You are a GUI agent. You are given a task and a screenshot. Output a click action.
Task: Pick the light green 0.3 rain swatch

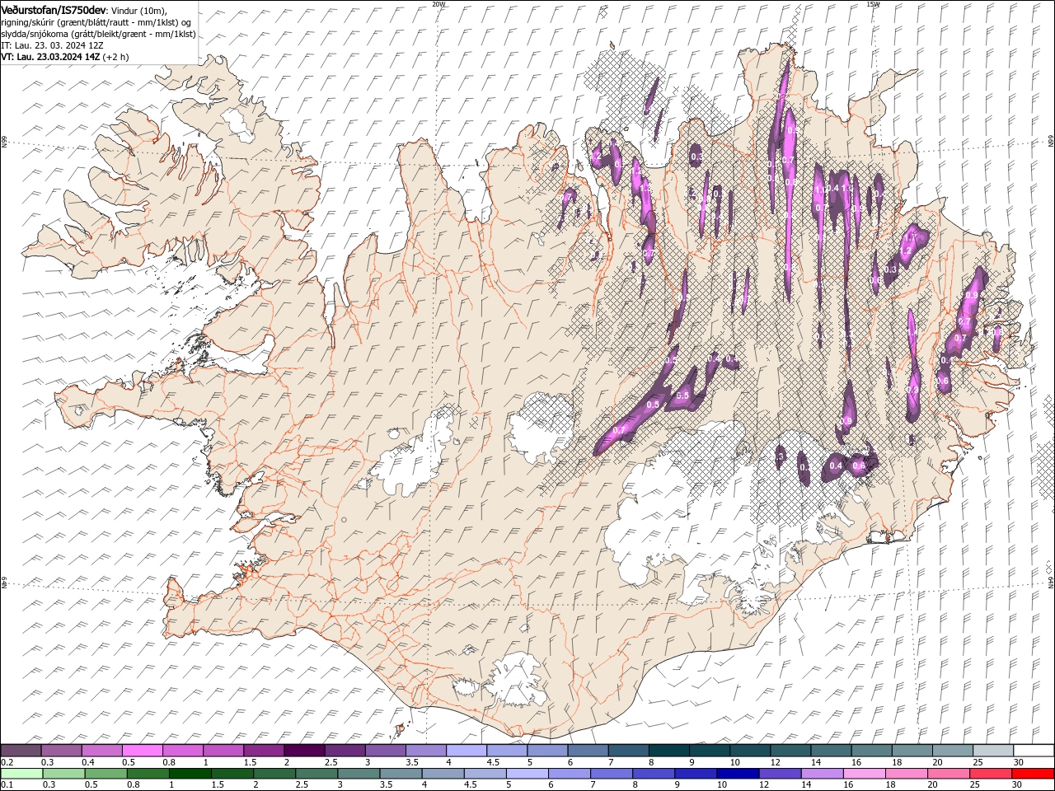point(63,774)
